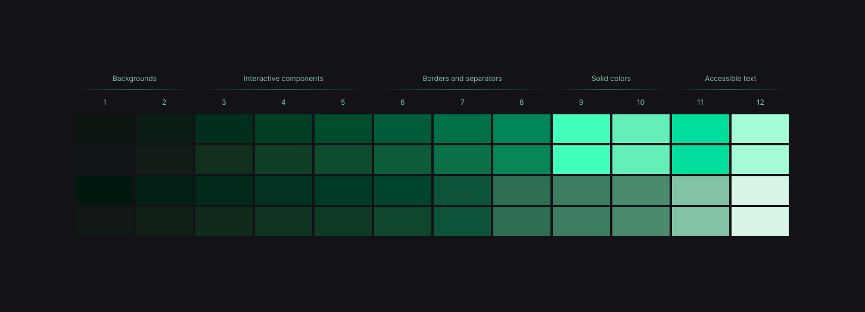Screen dimensions: 865x312
Task: Select the top-row swatch under step 1
Action: (x=105, y=129)
